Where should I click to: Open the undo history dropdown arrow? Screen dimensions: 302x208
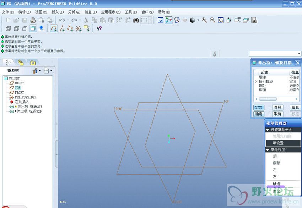[x=68, y=20]
